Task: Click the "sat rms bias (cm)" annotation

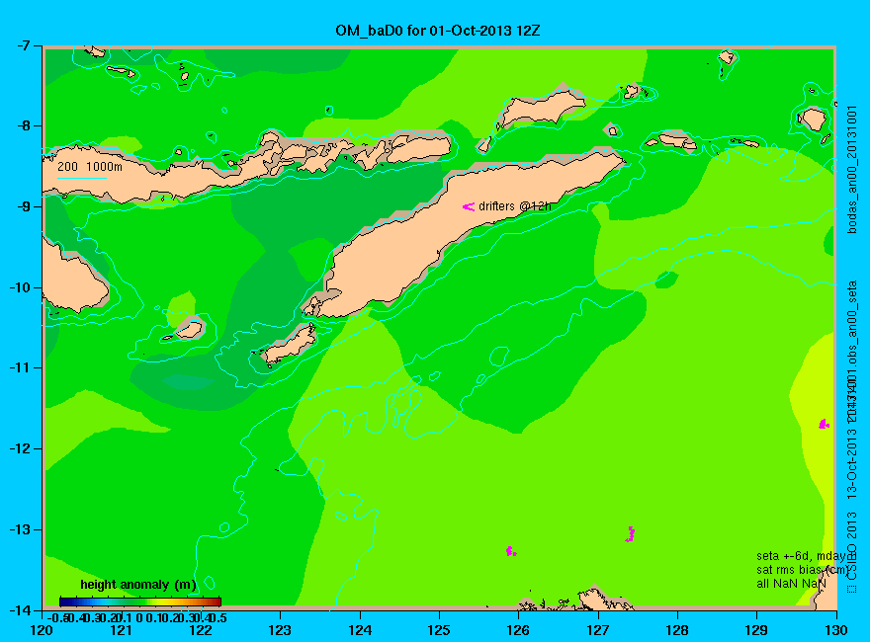Action: [803, 570]
